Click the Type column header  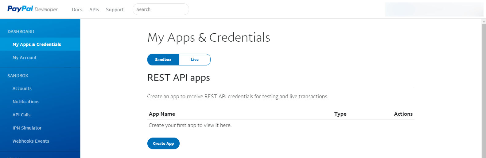click(340, 114)
